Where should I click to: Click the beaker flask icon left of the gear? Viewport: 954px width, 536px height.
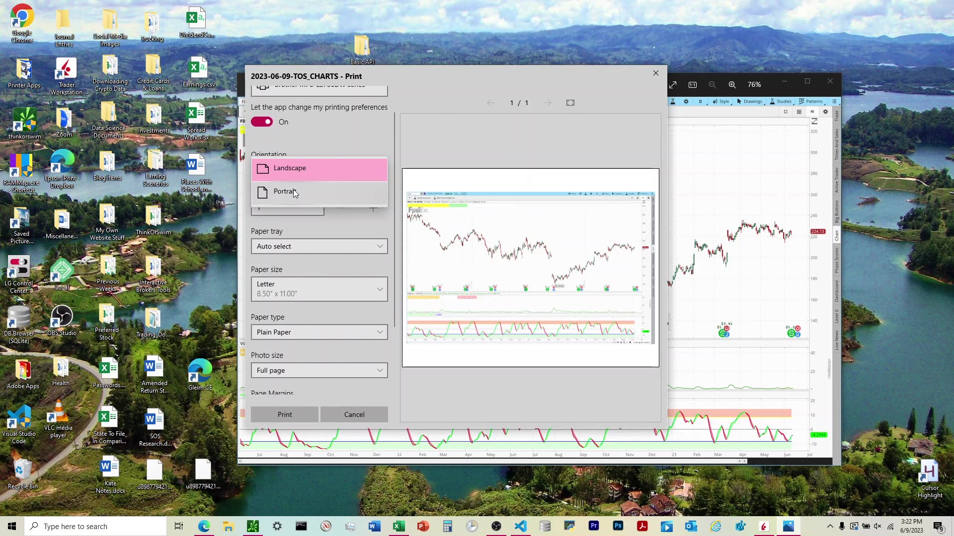click(673, 101)
